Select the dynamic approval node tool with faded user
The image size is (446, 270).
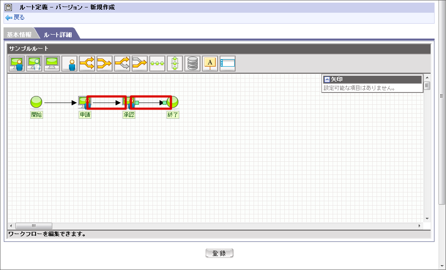point(34,64)
